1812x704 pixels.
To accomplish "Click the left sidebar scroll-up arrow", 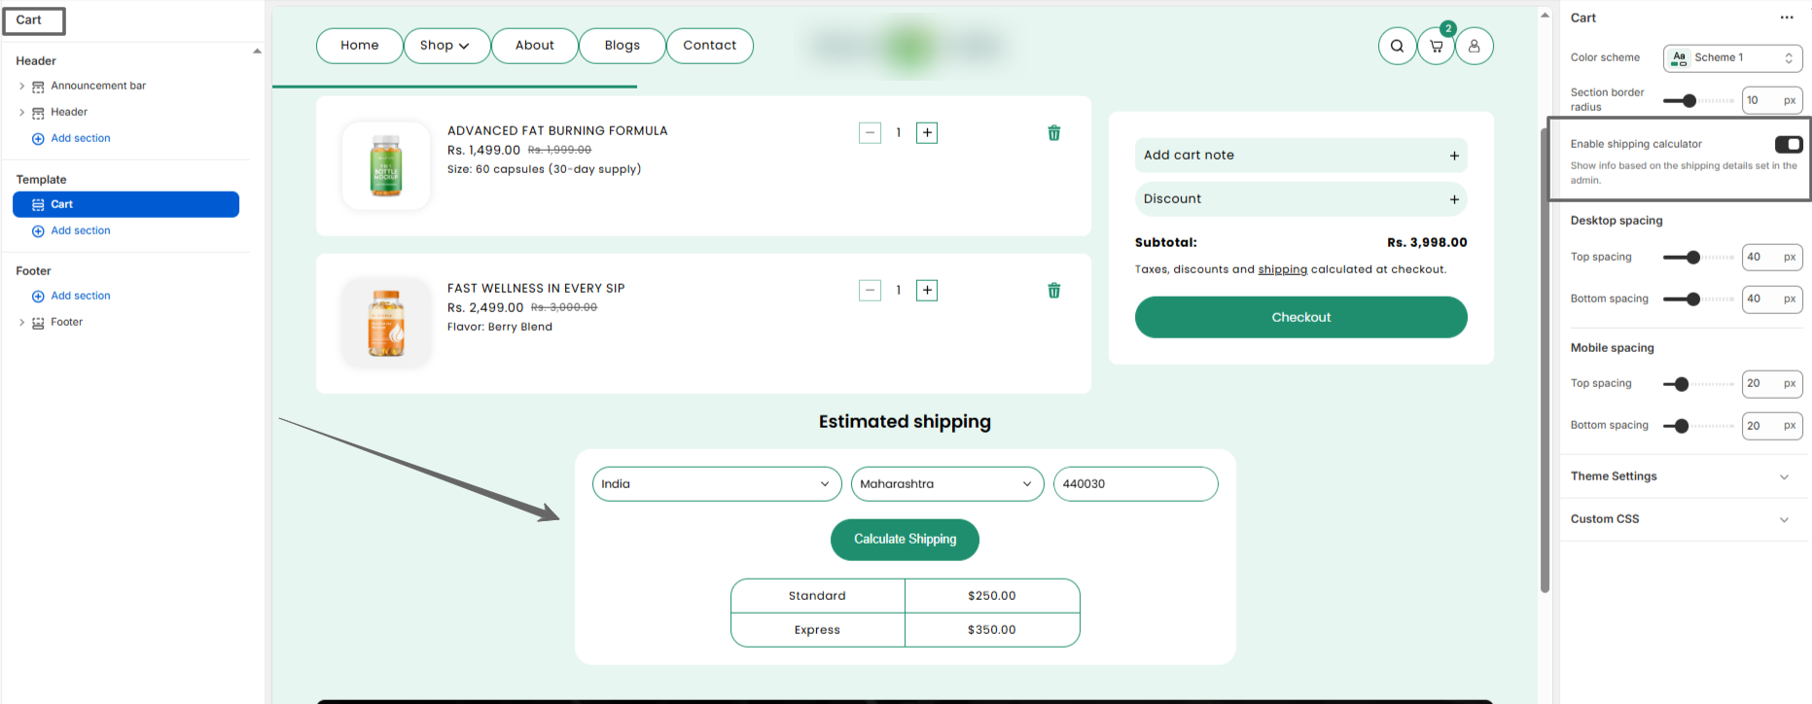I will (257, 51).
